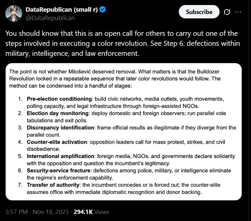Image resolution: width=251 pixels, height=221 pixels.
Task: Open Grok explain icon beside Subscribe
Action: (227, 12)
